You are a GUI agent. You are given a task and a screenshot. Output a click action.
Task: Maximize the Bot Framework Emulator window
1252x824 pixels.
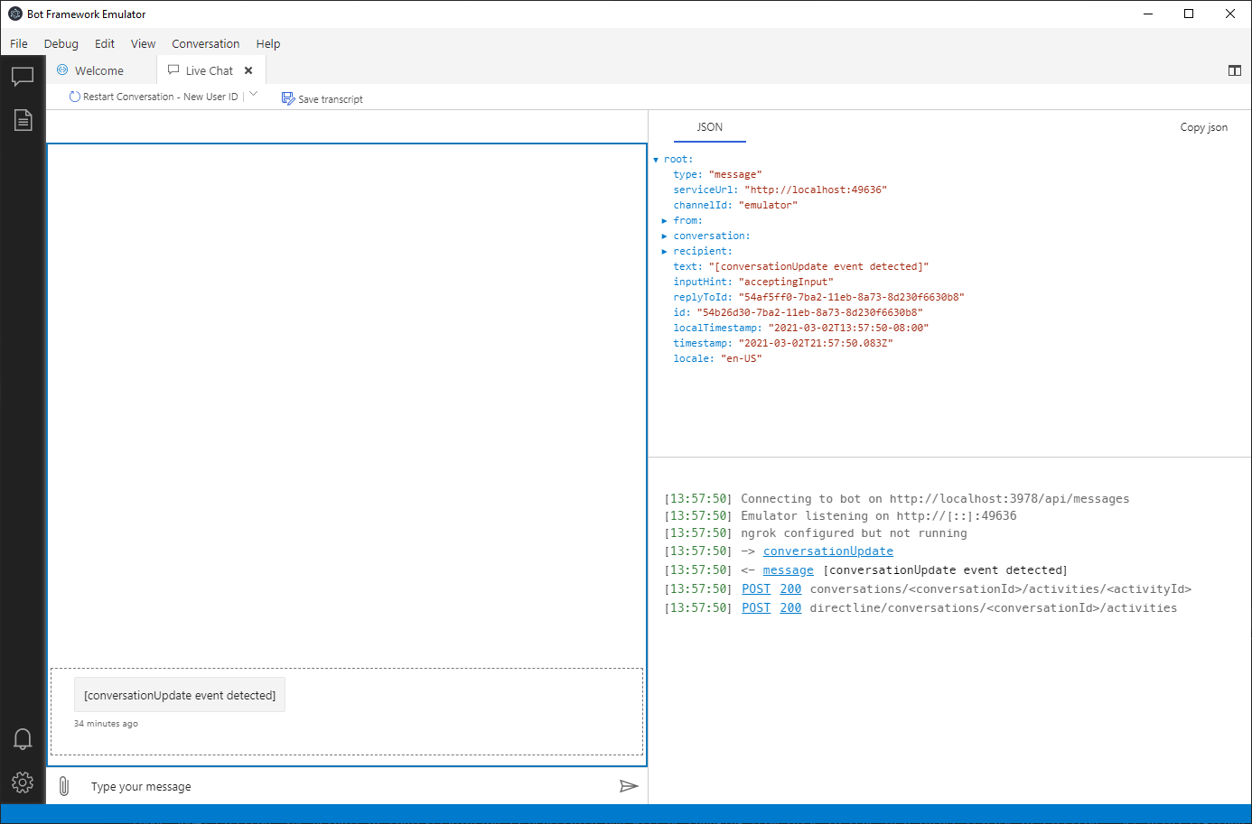pos(1189,14)
